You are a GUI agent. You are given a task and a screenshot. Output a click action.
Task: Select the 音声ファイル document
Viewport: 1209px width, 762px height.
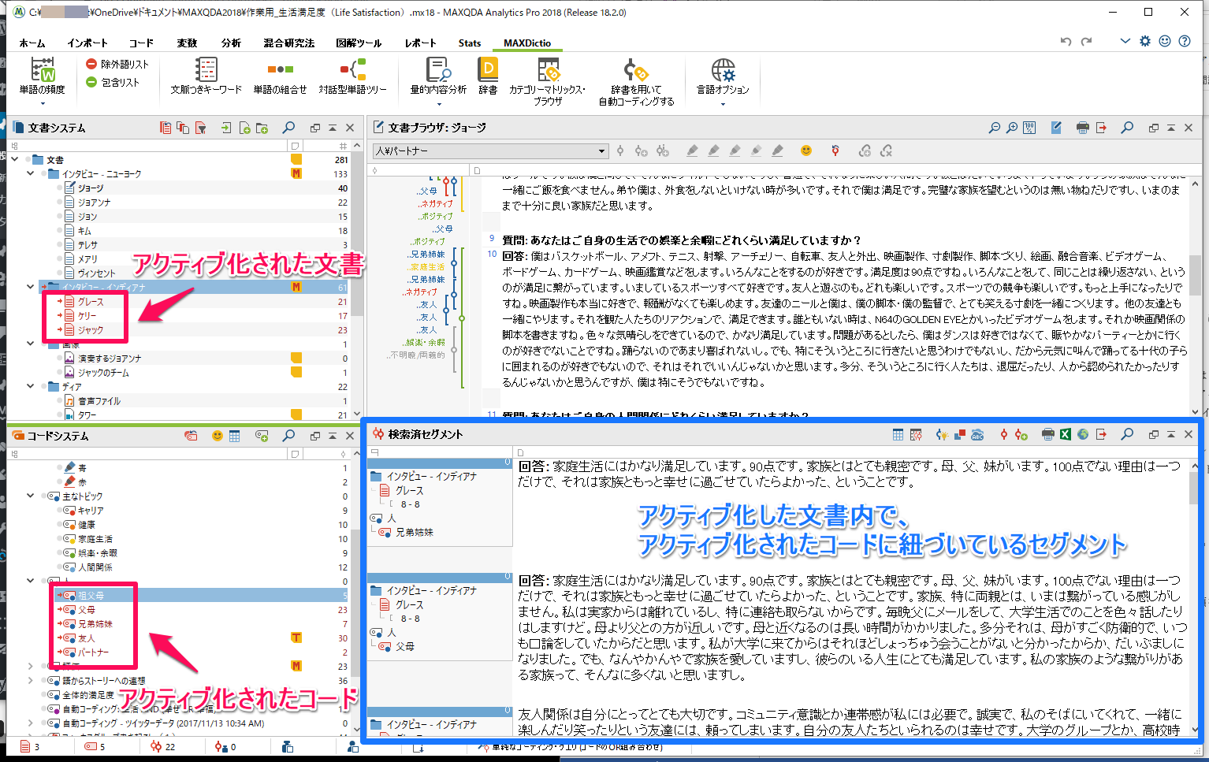click(99, 400)
